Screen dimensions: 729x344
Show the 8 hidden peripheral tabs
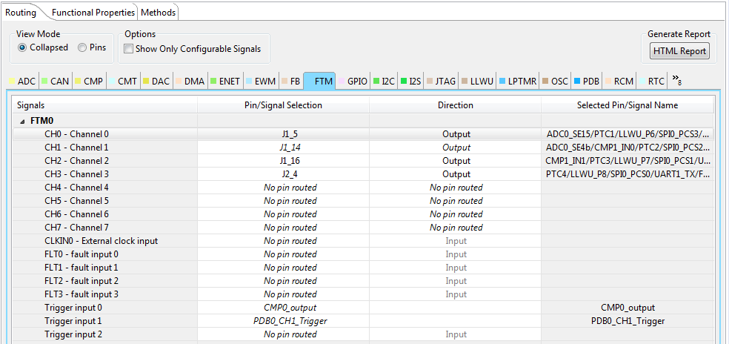[677, 80]
